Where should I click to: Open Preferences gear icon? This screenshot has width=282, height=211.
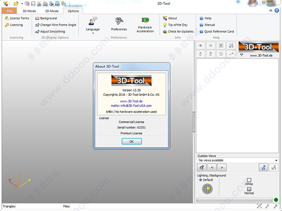[119, 24]
